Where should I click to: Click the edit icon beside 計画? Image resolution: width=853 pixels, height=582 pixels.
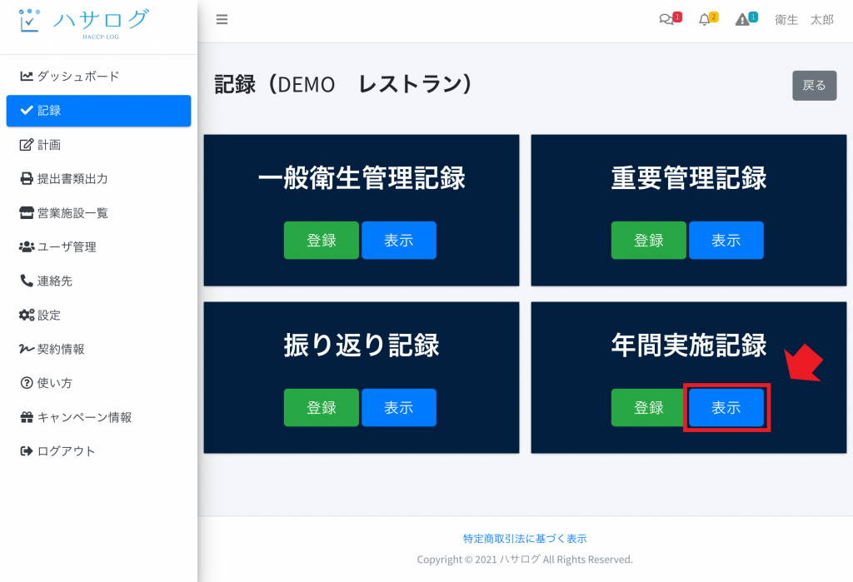[27, 145]
